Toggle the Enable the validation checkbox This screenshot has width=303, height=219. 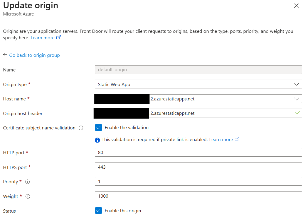point(98,128)
